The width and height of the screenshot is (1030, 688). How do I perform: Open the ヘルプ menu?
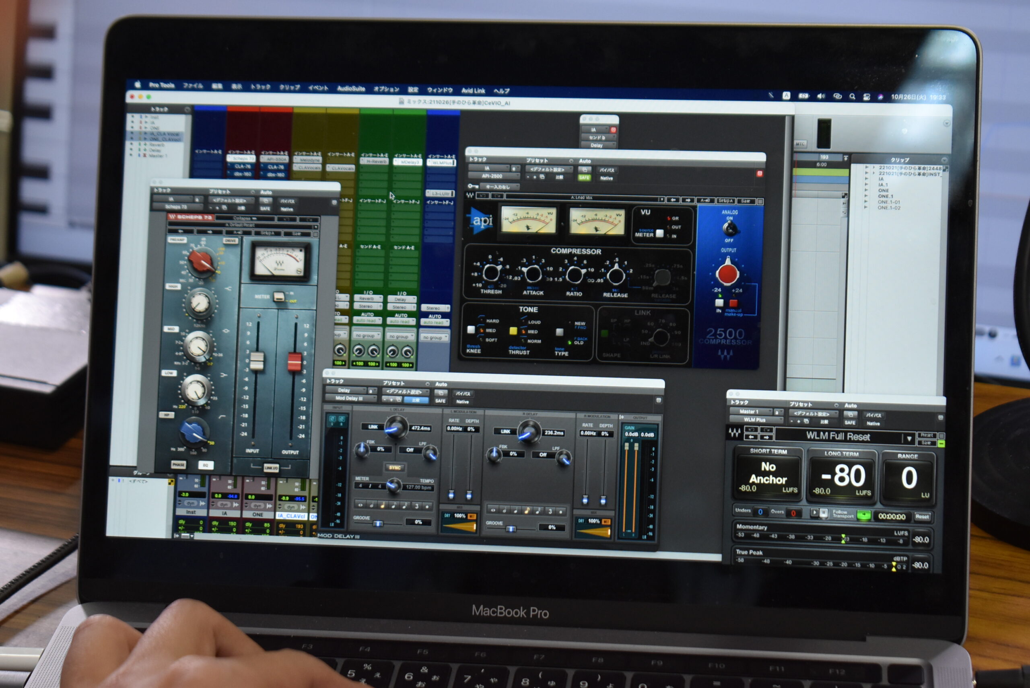(x=501, y=91)
